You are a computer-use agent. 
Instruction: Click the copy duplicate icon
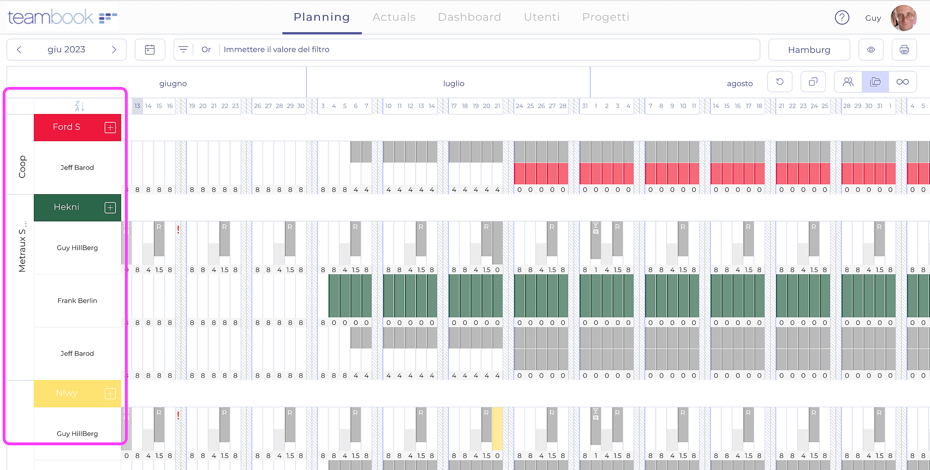(813, 82)
